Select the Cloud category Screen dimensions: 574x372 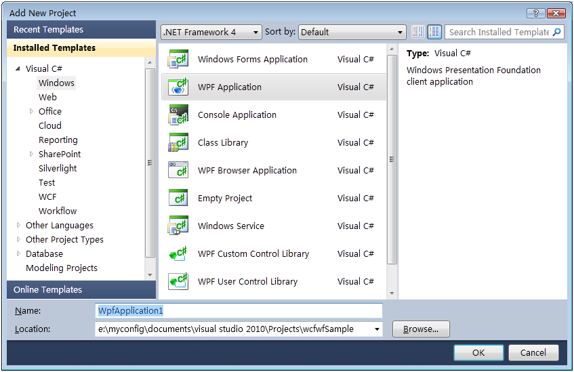(x=49, y=125)
